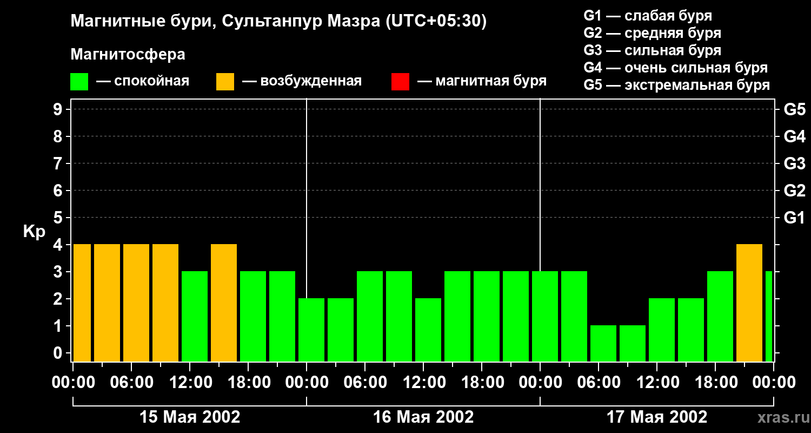Viewport: 811px width, 433px height.
Task: Click the 'G1 — слабая буря' legend line
Action: click(x=648, y=16)
